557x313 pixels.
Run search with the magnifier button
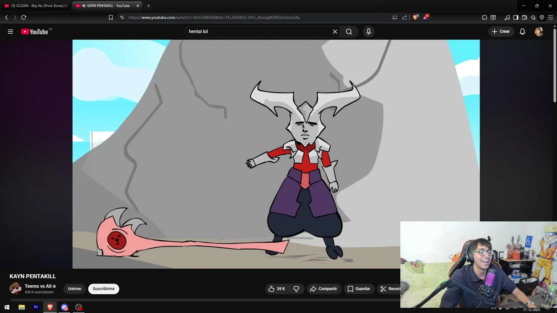(349, 31)
